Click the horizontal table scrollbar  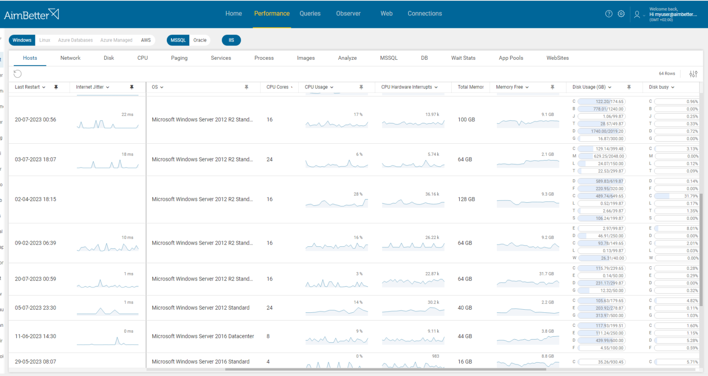(x=385, y=369)
